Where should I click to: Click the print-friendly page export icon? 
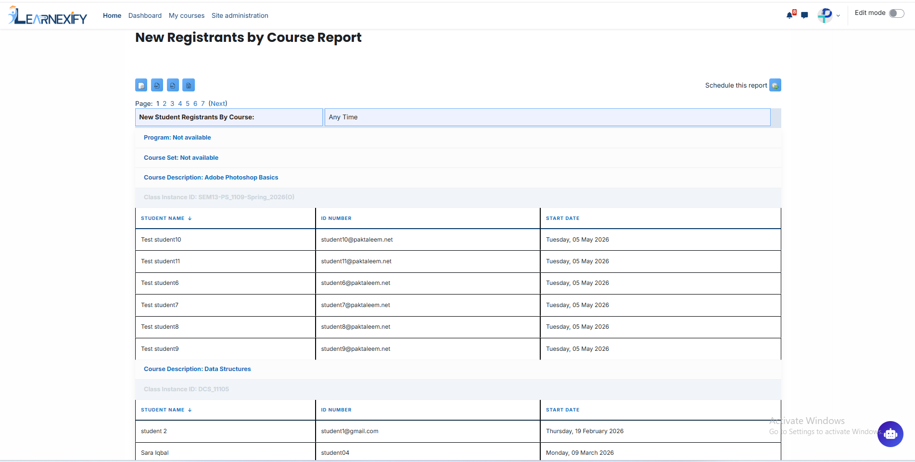[141, 85]
